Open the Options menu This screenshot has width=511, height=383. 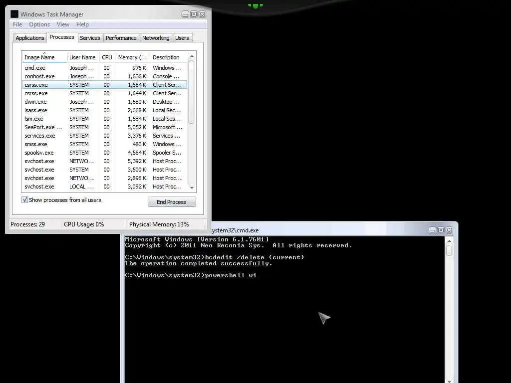(39, 24)
